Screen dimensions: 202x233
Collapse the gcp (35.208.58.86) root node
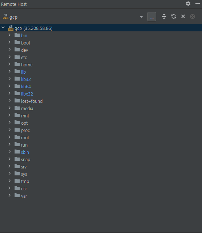pyautogui.click(x=3, y=28)
